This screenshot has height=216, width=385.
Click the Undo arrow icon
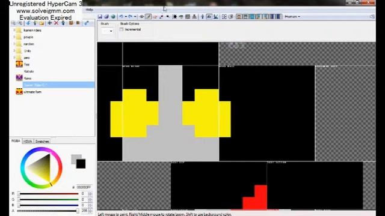(x=121, y=17)
